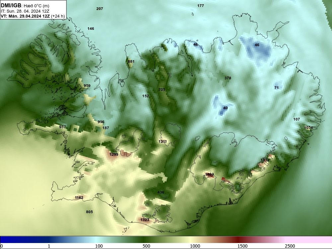
Task: Click the 100 tick on the color scale
Action: (99, 246)
